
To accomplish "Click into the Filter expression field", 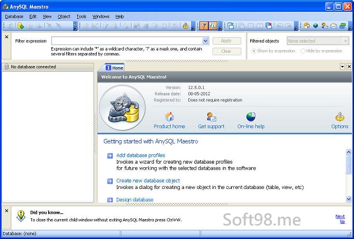I will click(127, 41).
